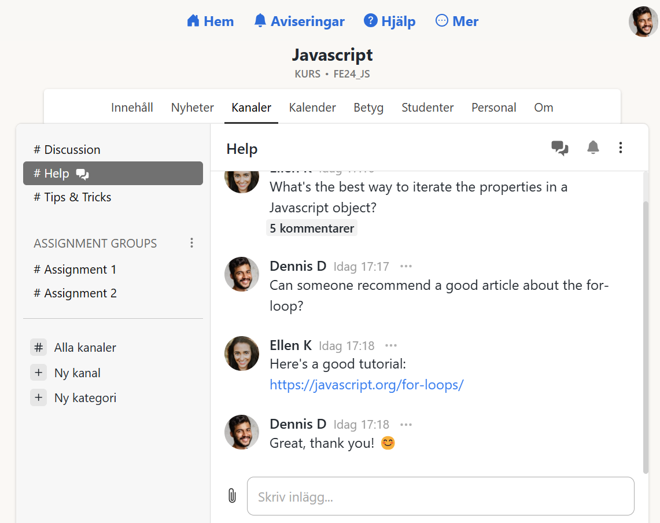Screen dimensions: 660x523
Task: Open the Hjälp link in top navigation
Action: pos(389,21)
